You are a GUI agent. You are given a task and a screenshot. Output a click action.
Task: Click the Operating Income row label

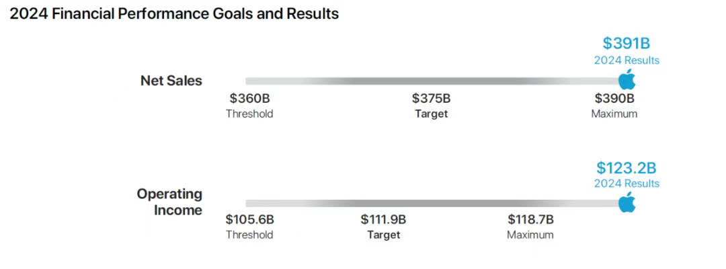[169, 202]
